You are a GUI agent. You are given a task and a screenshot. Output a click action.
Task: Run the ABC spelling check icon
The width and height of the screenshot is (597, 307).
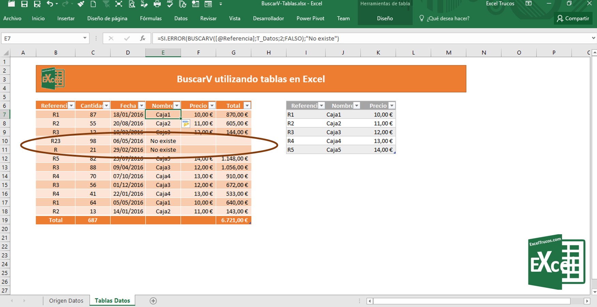tap(170, 4)
